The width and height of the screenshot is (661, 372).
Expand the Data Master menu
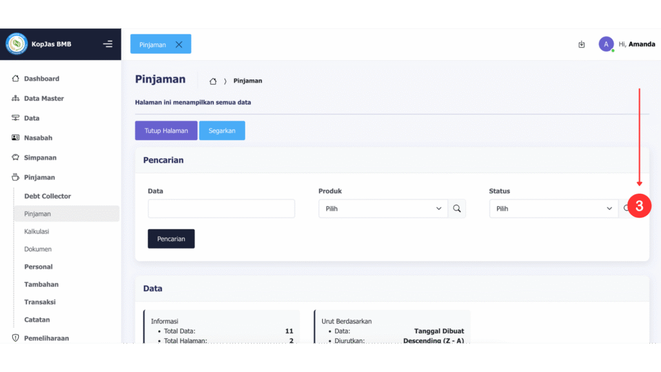[44, 99]
